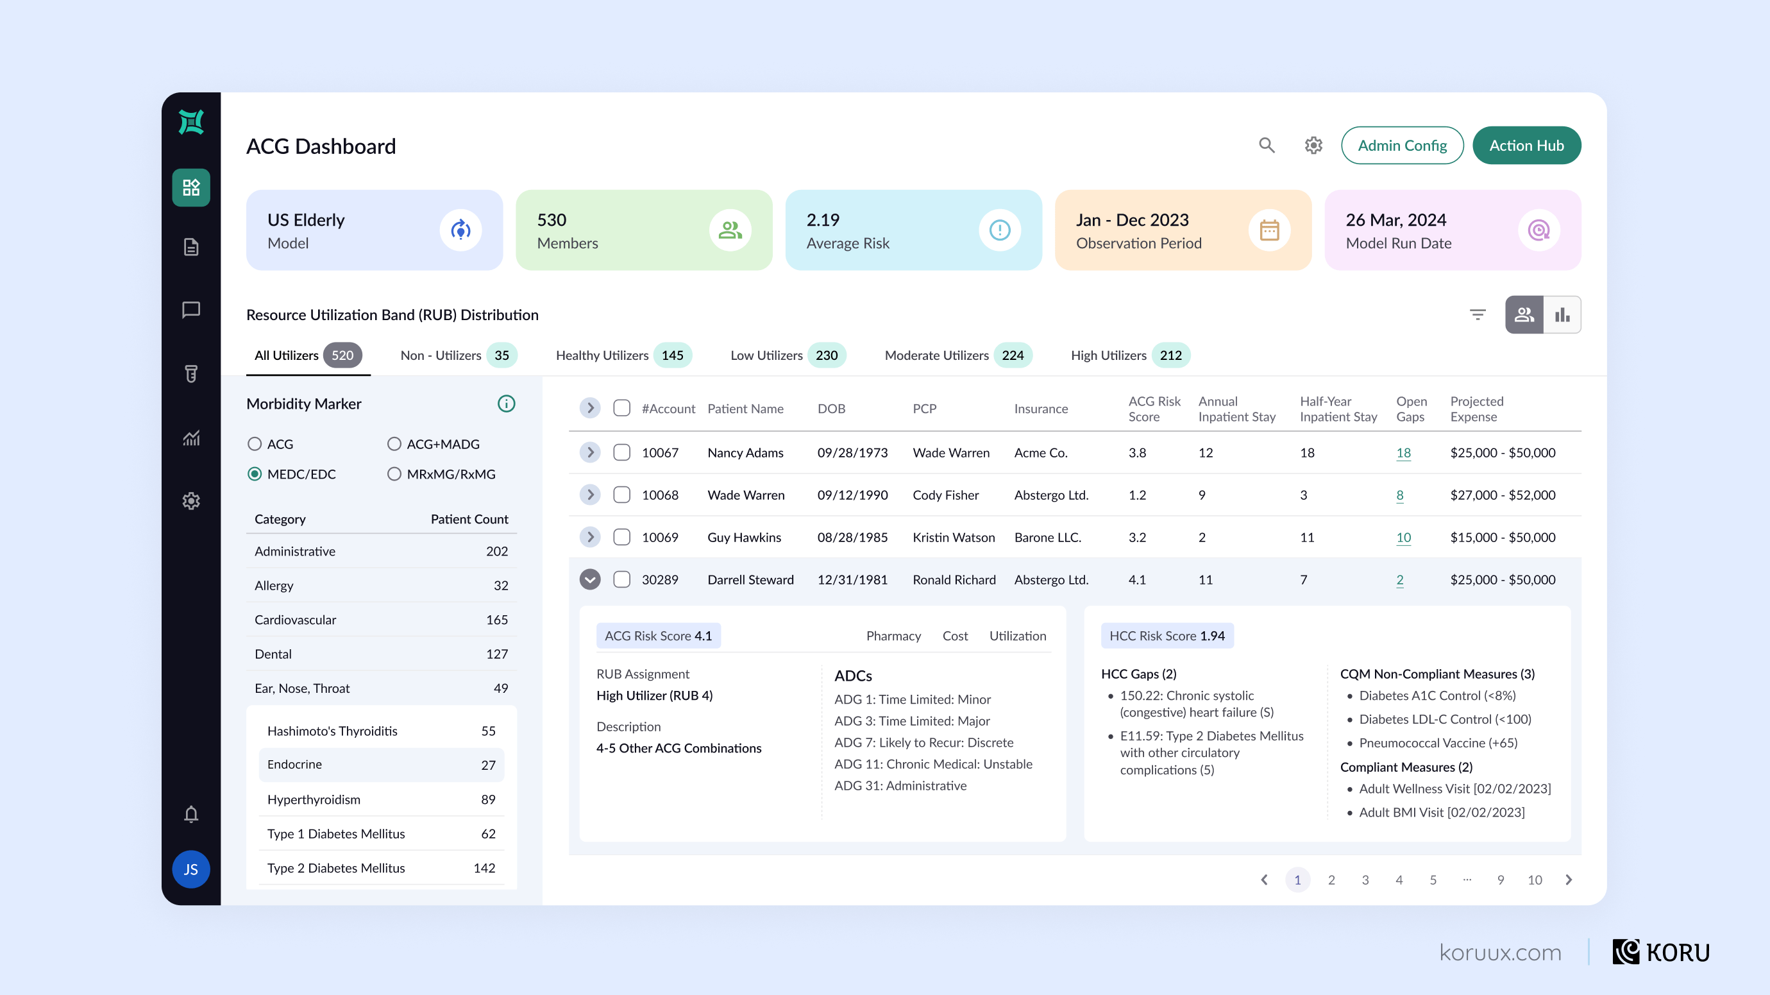
Task: Expand the Guy Hawkins row details
Action: pos(589,537)
